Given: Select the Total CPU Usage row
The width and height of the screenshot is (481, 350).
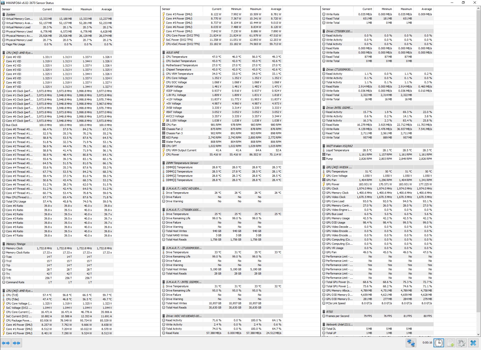Looking at the screenshot, I should click(x=16, y=201).
